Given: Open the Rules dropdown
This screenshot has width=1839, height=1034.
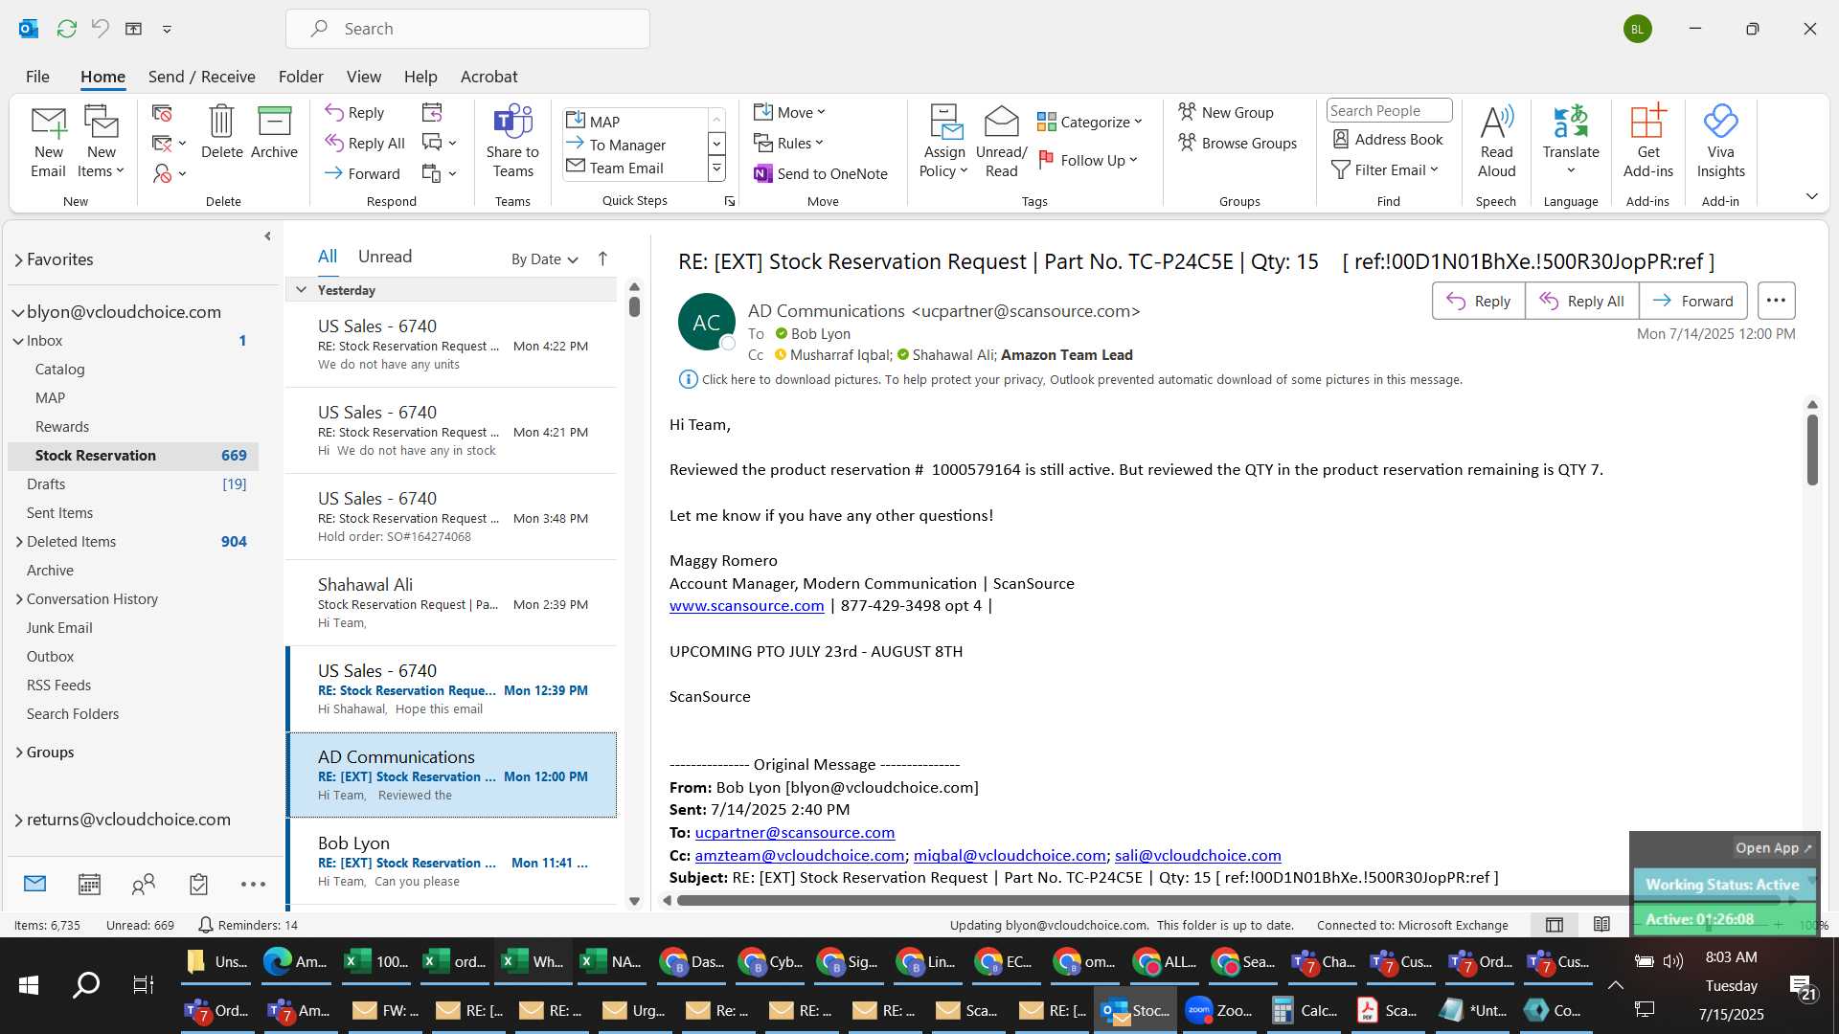Looking at the screenshot, I should (x=788, y=144).
